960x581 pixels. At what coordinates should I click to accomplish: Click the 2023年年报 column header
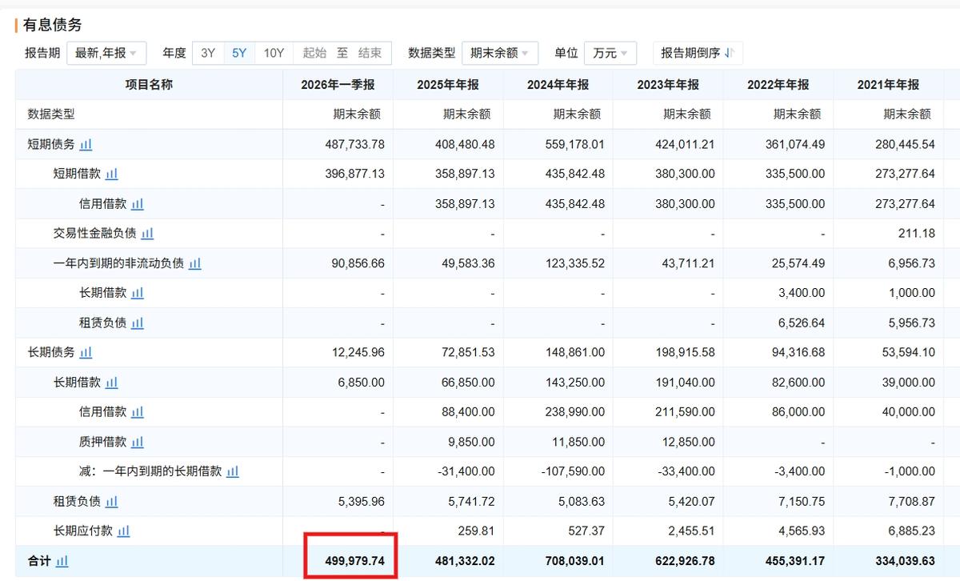(668, 85)
